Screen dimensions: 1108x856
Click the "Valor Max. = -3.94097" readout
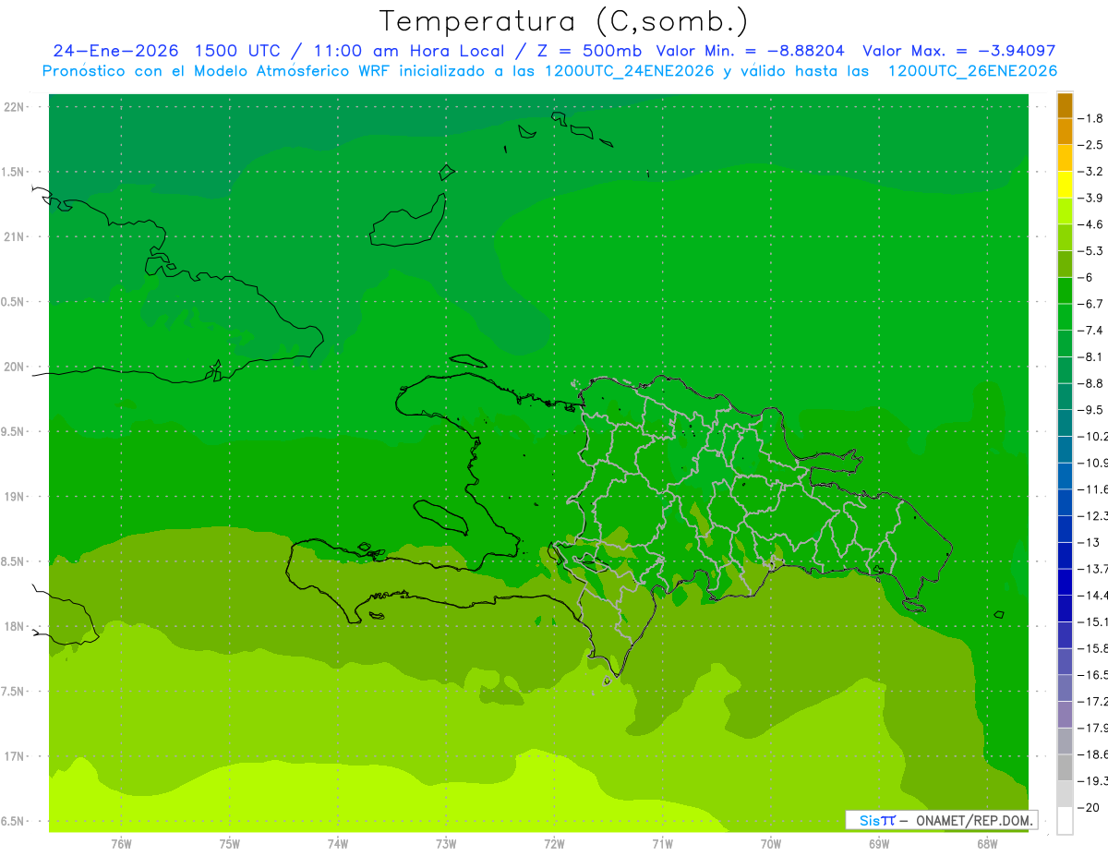click(958, 52)
